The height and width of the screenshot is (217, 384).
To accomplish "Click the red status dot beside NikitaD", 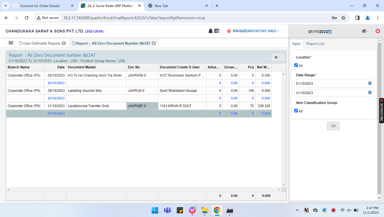I will 229,31.
